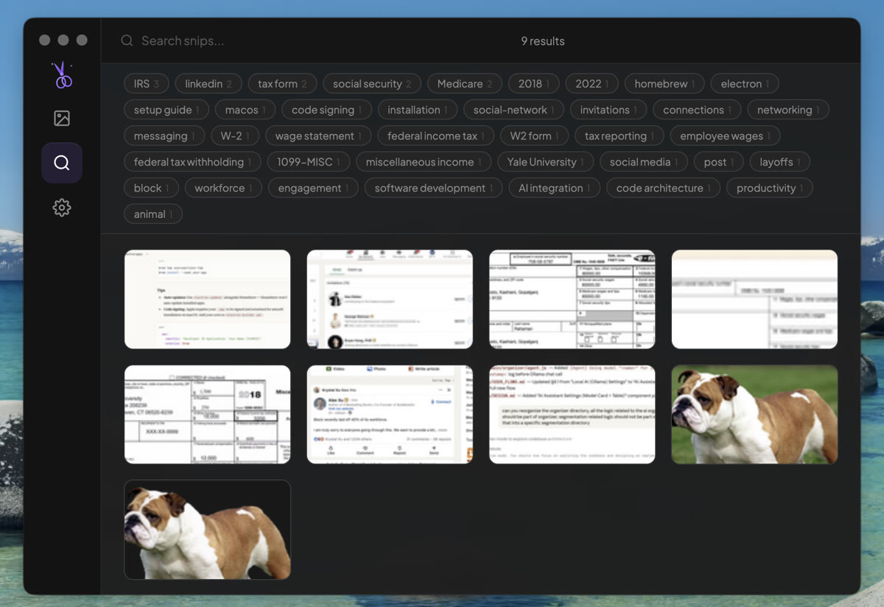
Task: Open the LinkedIn layoffs post snip thumbnail
Action: tap(390, 414)
